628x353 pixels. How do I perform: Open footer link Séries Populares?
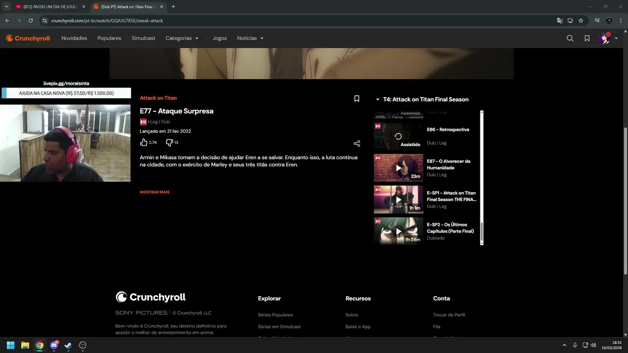click(x=275, y=315)
